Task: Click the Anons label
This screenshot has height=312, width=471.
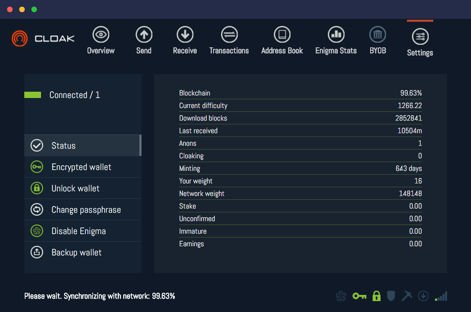Action: pyautogui.click(x=188, y=143)
